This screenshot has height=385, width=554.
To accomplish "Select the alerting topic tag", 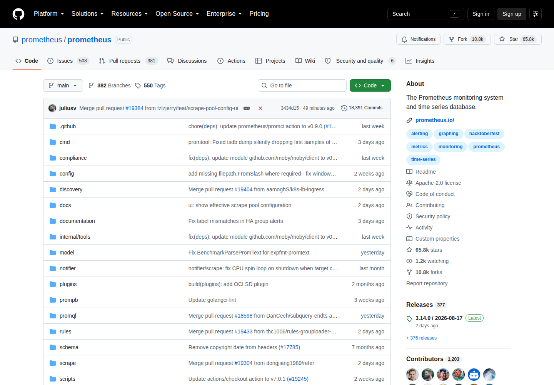I will point(419,134).
